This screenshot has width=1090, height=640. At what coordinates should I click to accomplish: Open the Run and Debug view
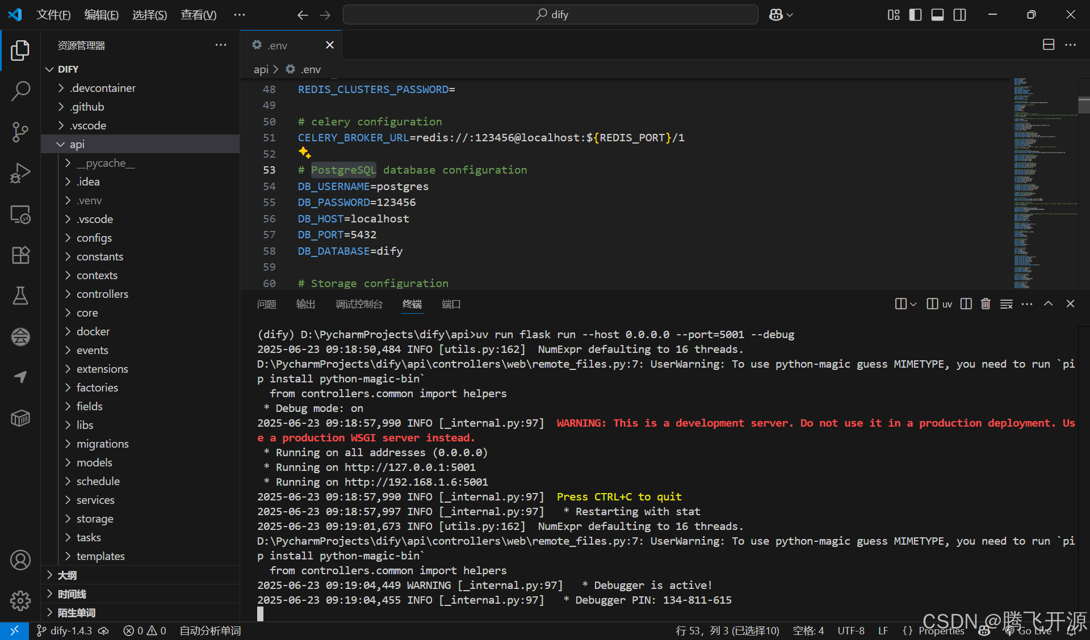(x=20, y=173)
